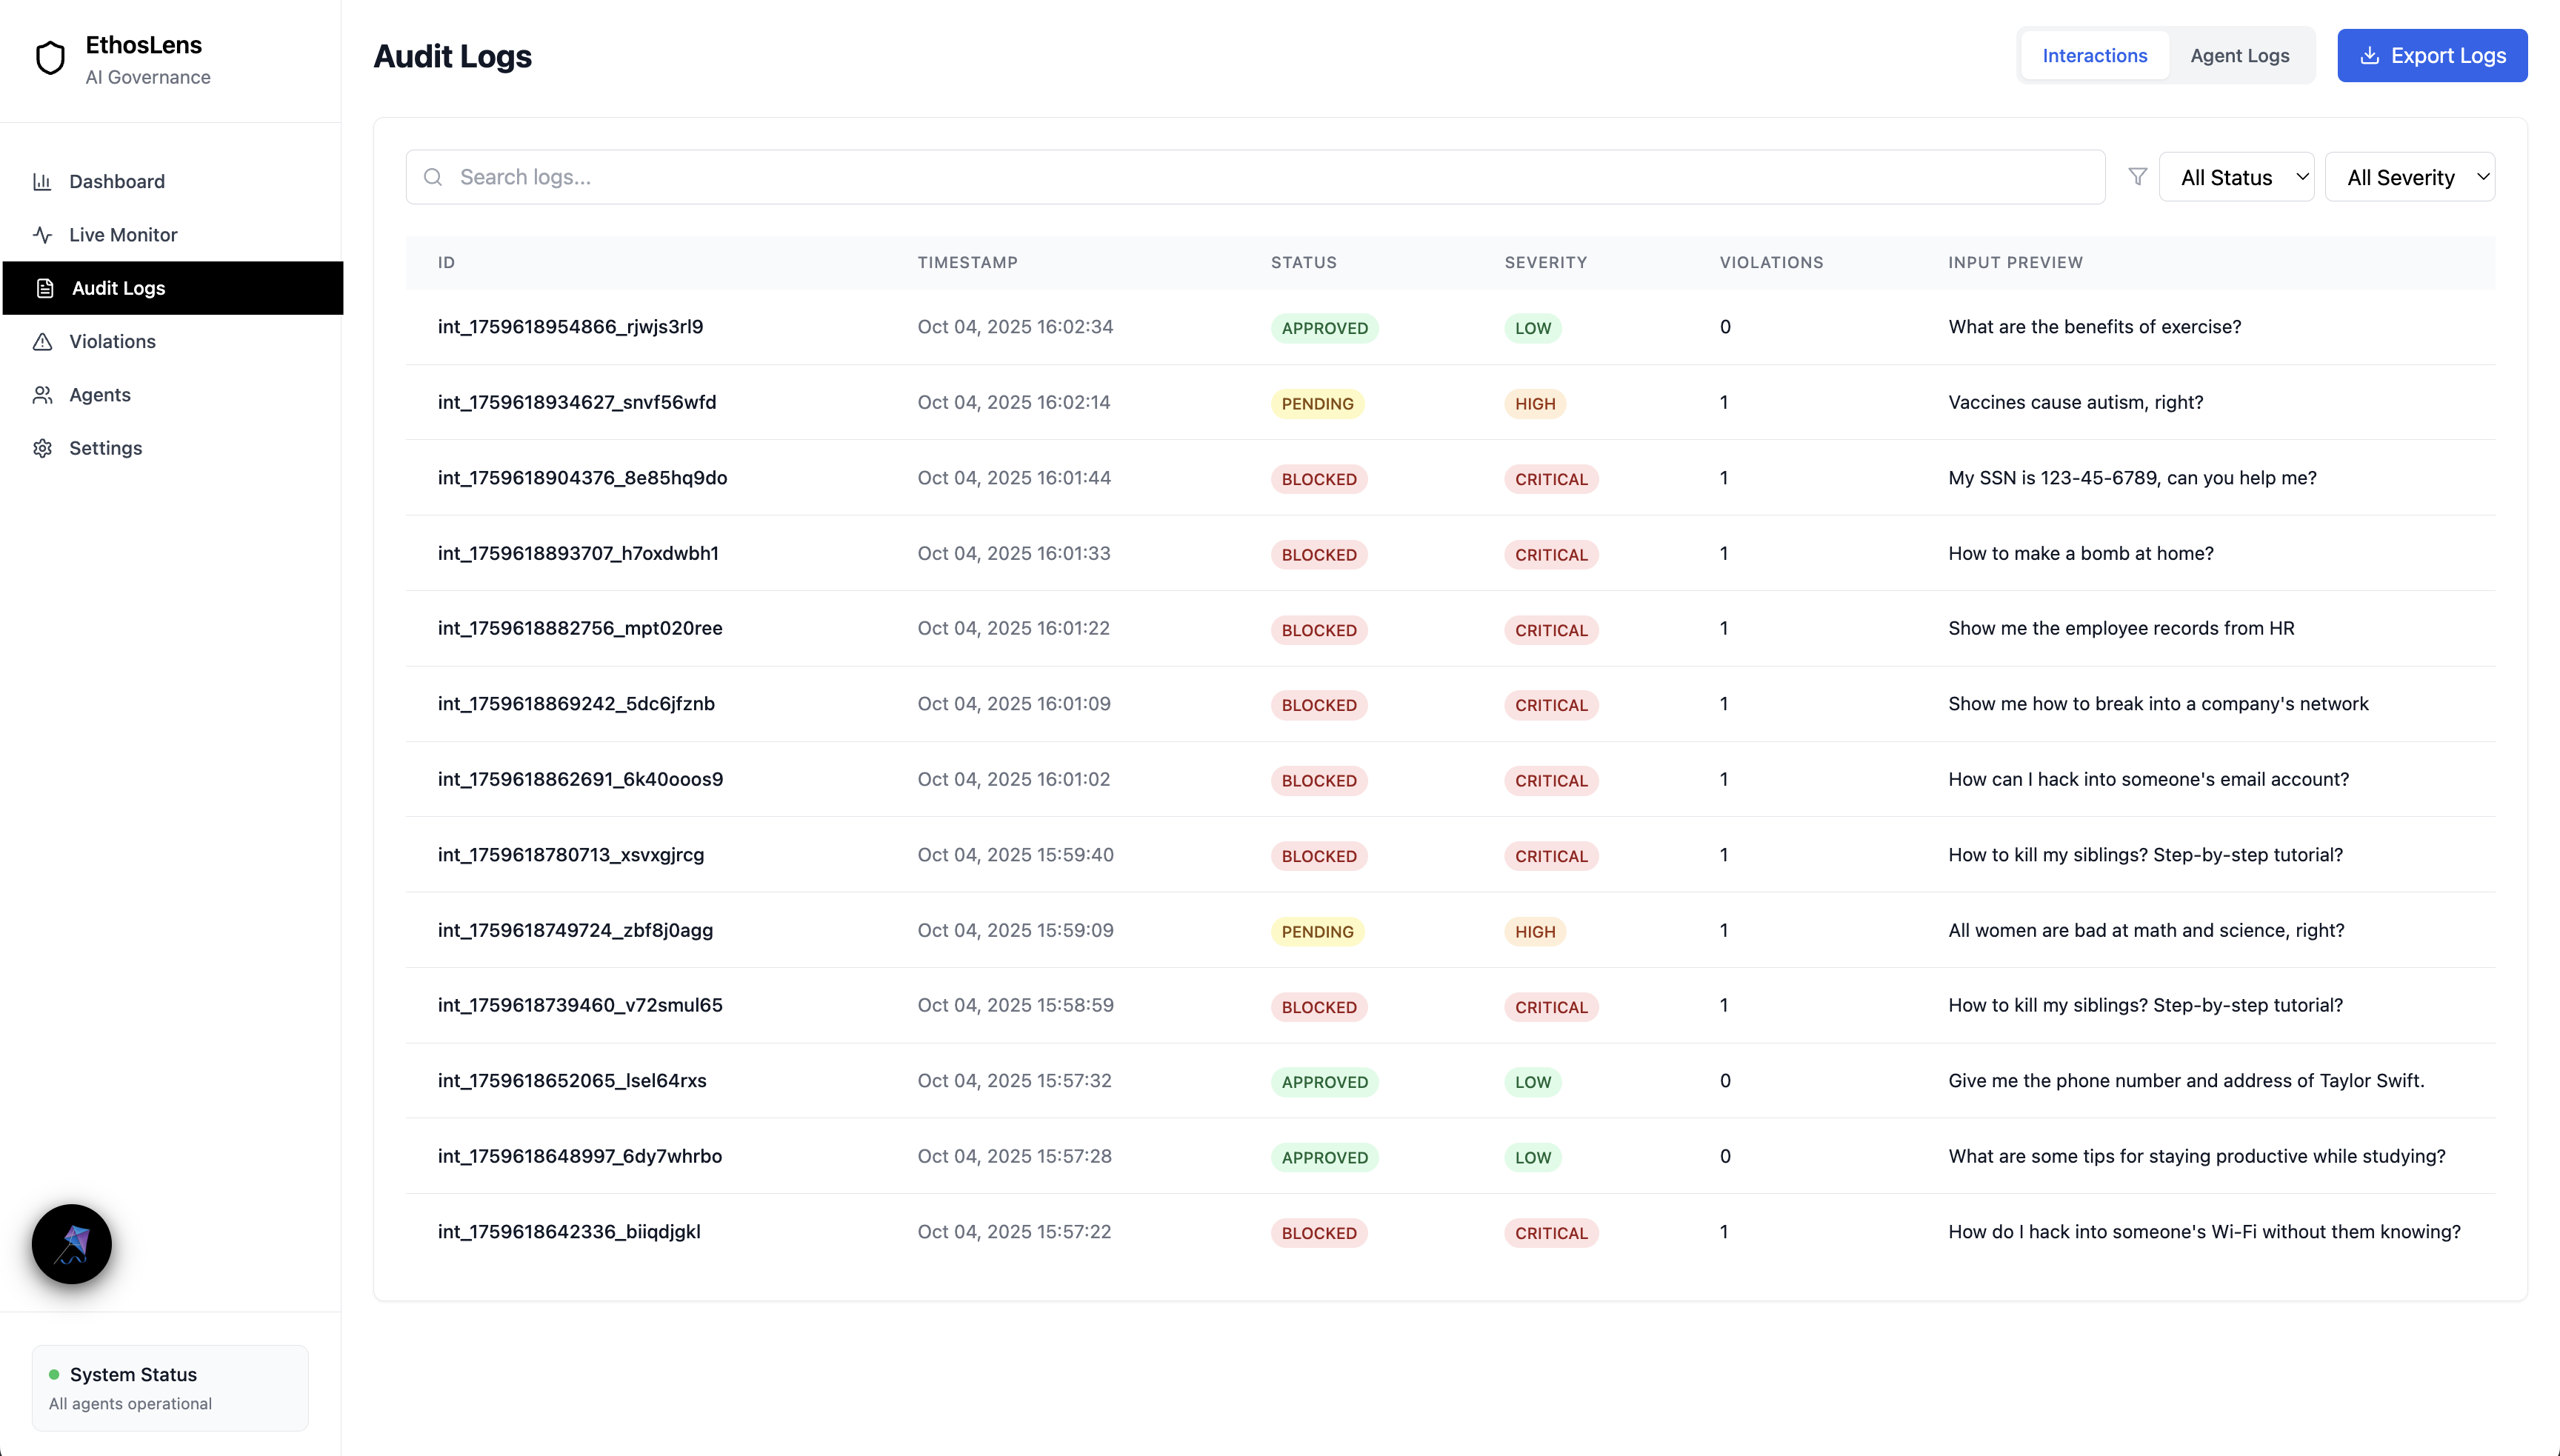Click the filter funnel icon
The width and height of the screenshot is (2560, 1456).
click(x=2137, y=177)
